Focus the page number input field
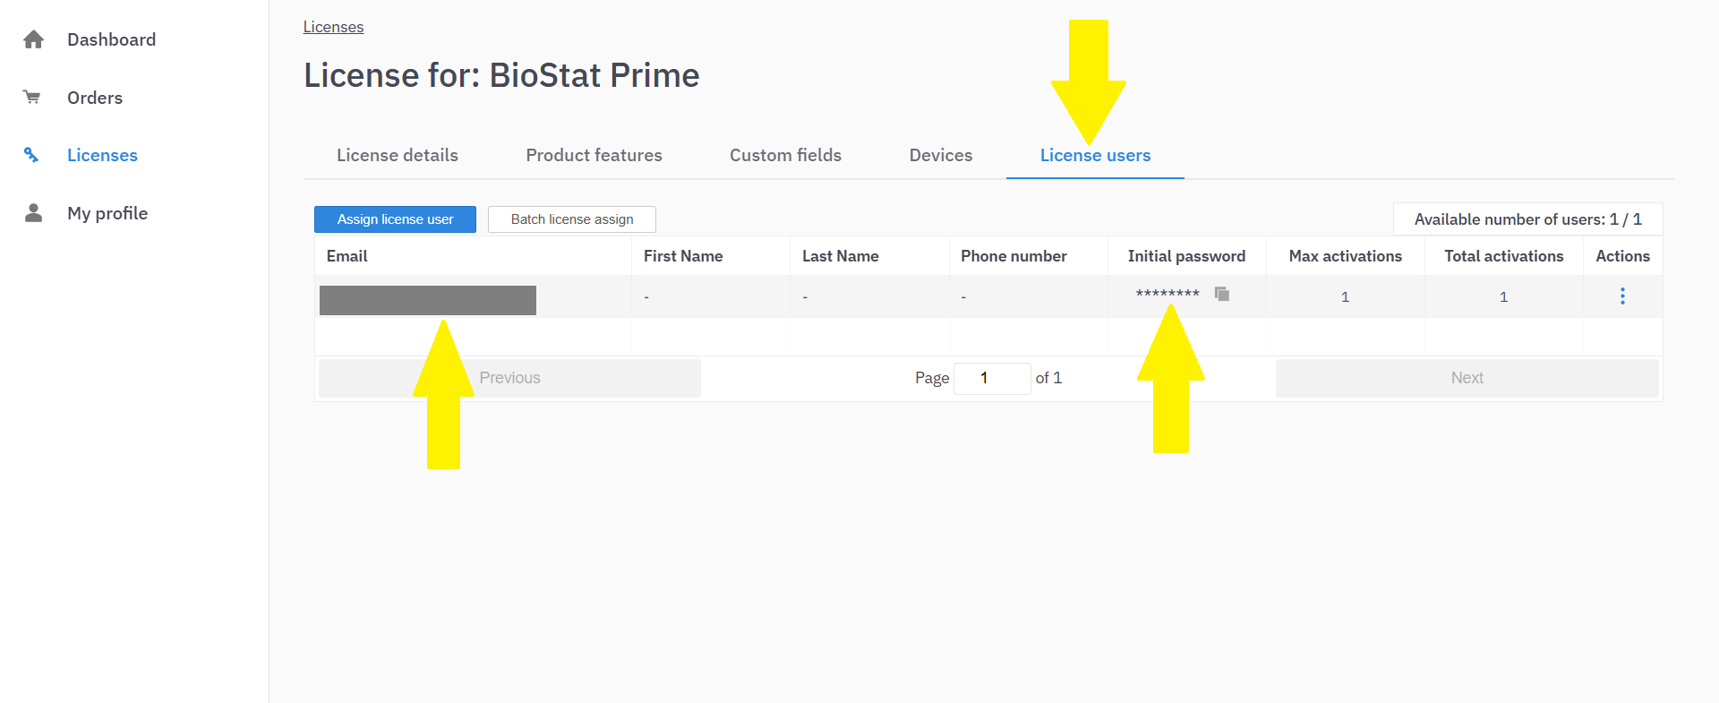The image size is (1719, 703). tap(991, 378)
